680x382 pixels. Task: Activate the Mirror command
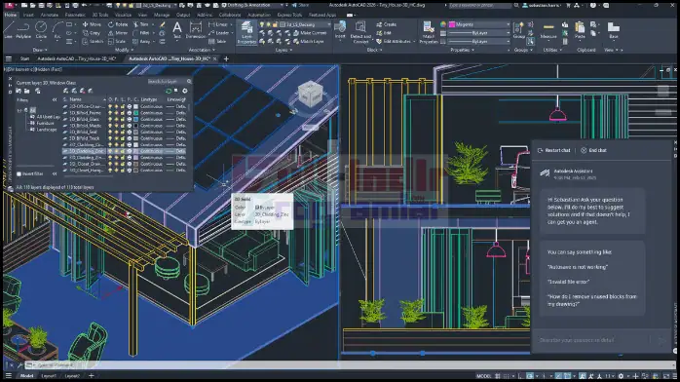click(119, 33)
